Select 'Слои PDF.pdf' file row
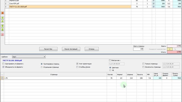The height and width of the screenshot is (102, 182). tap(70, 4)
